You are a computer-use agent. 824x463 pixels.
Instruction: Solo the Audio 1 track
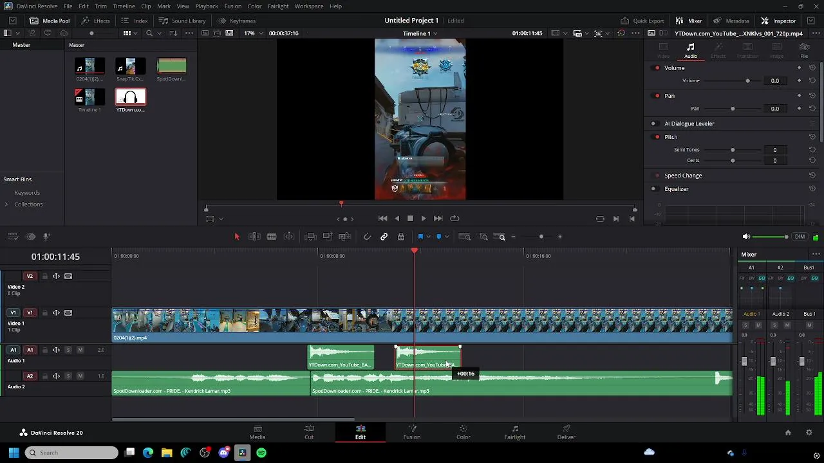tap(68, 350)
